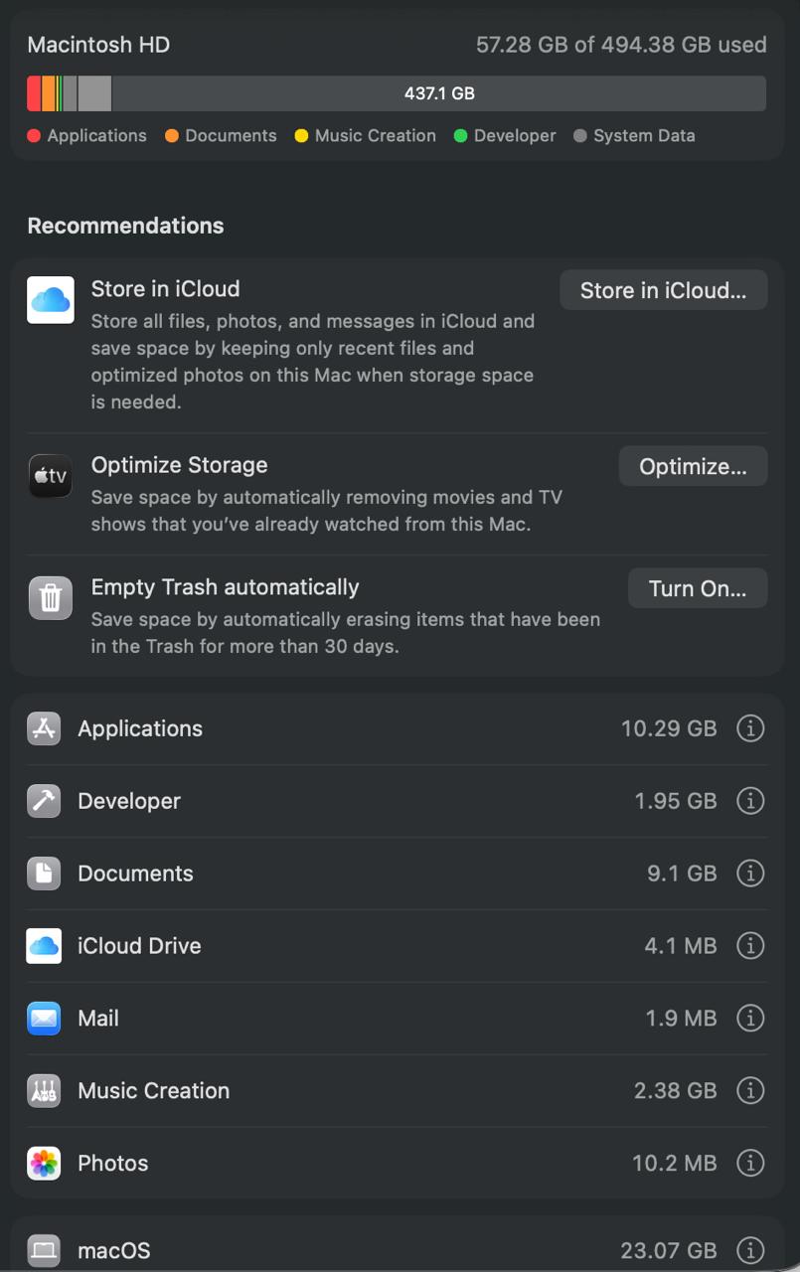Click the 4.1 MB iCloud Drive size
800x1272 pixels.
681,946
